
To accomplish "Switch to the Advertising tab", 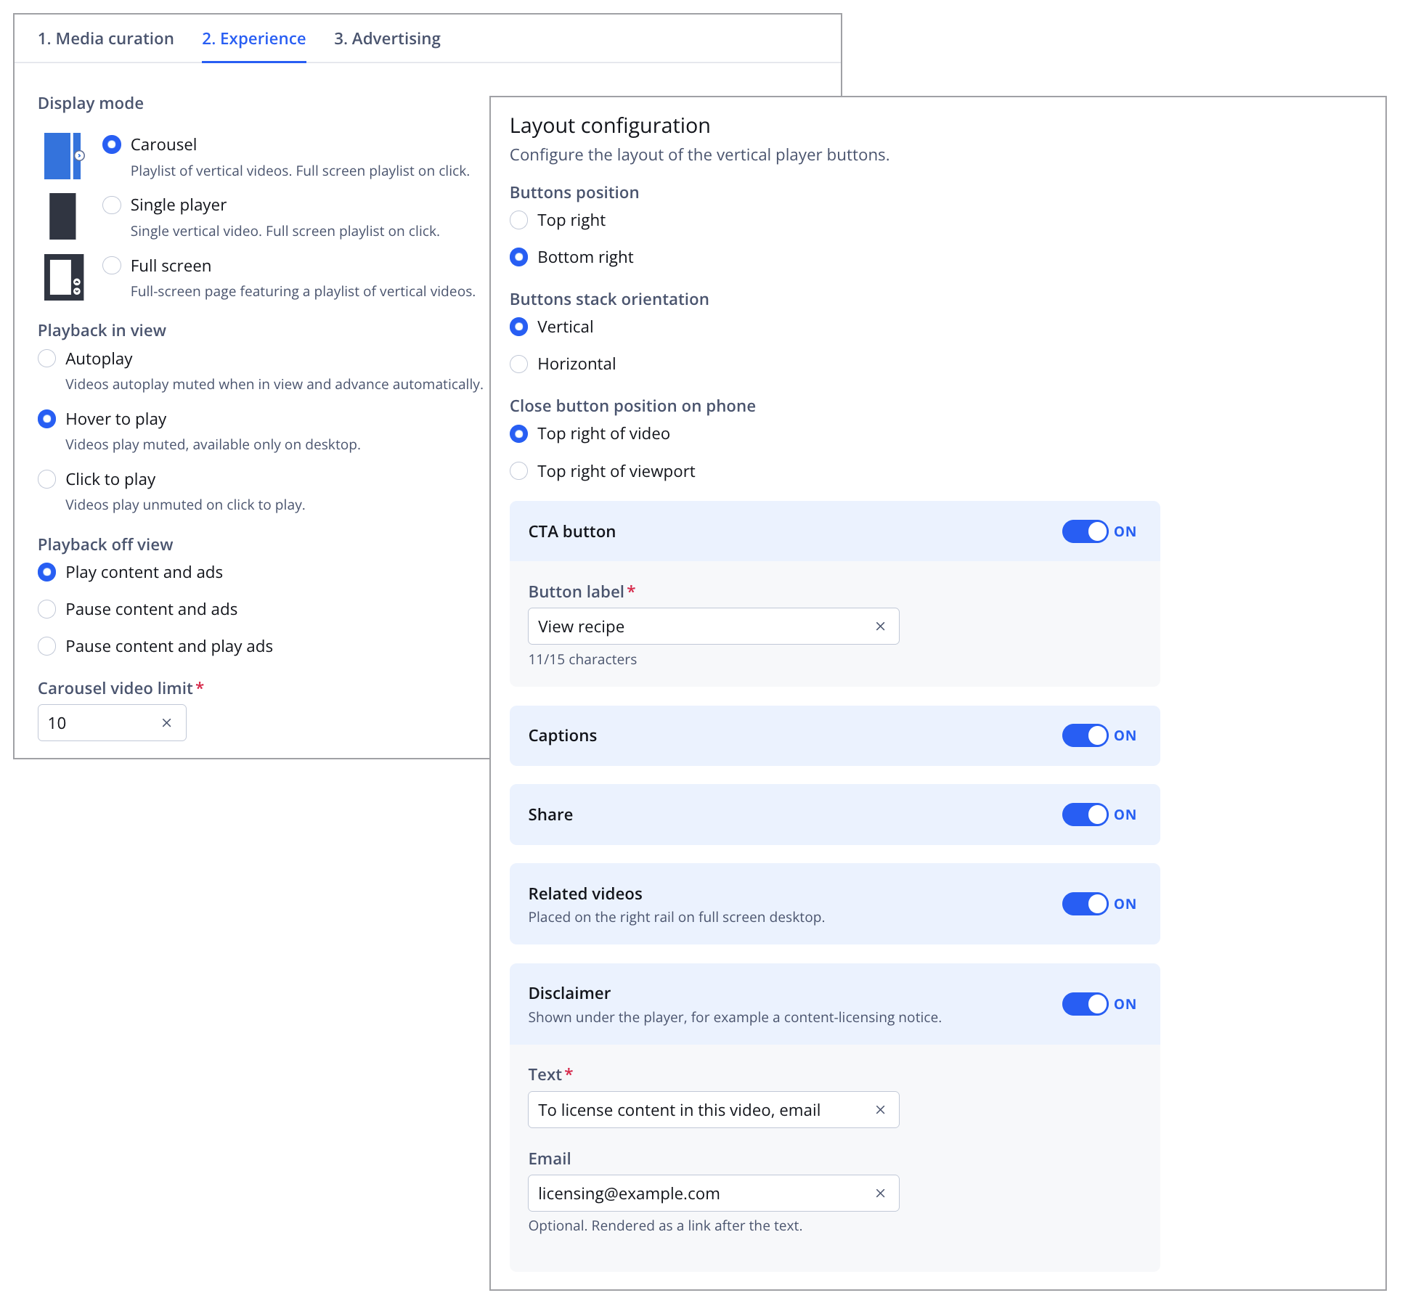I will pos(387,38).
